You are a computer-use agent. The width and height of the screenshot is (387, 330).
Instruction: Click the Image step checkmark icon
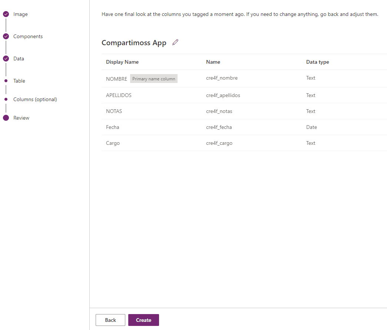tap(6, 14)
